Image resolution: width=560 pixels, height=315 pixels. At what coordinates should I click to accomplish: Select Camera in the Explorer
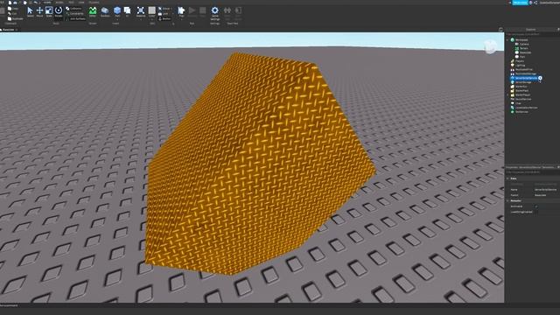(524, 45)
